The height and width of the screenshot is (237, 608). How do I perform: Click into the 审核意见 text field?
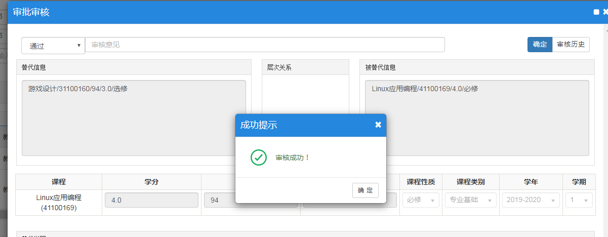click(265, 45)
